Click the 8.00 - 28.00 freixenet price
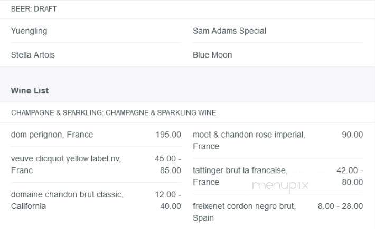This screenshot has height=229, width=375. click(x=340, y=206)
